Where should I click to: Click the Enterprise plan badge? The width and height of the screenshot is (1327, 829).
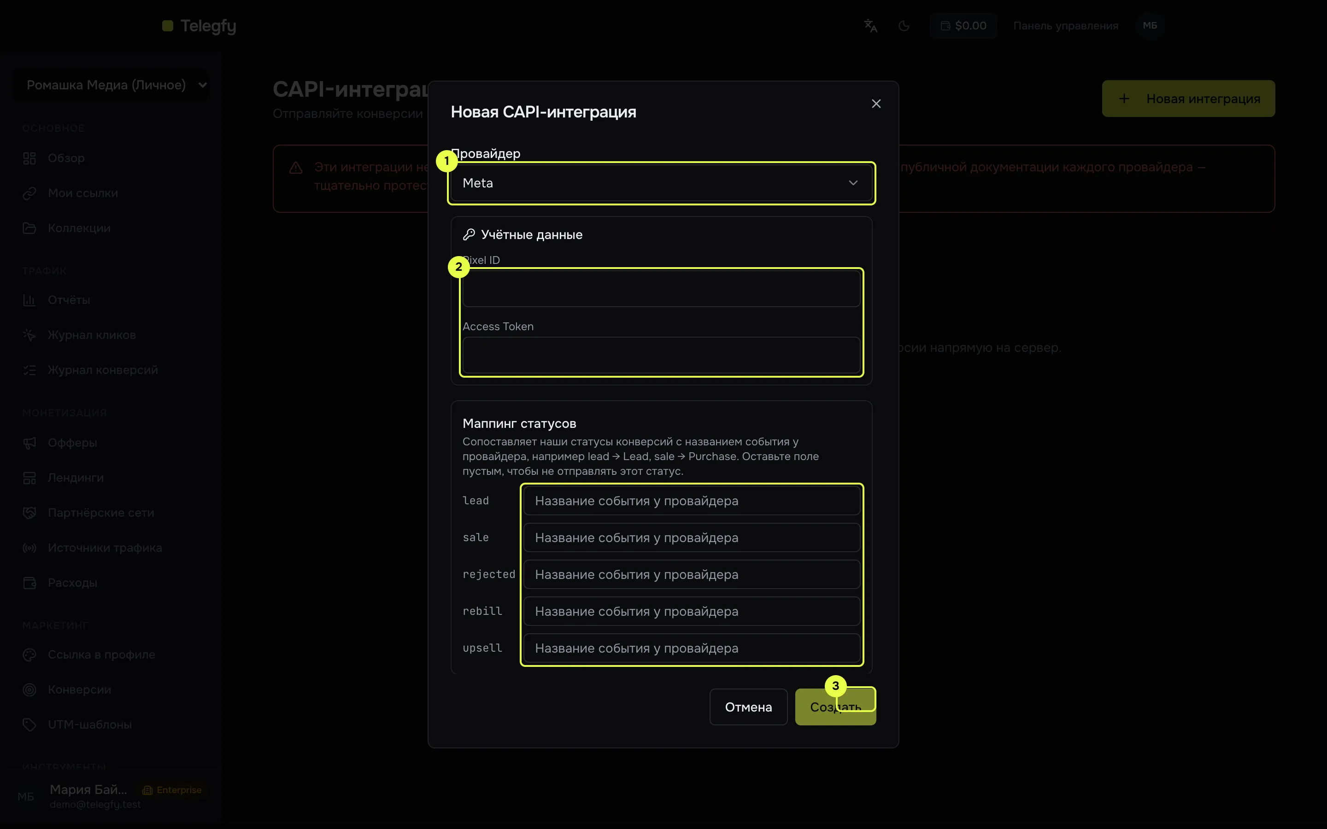click(x=172, y=790)
